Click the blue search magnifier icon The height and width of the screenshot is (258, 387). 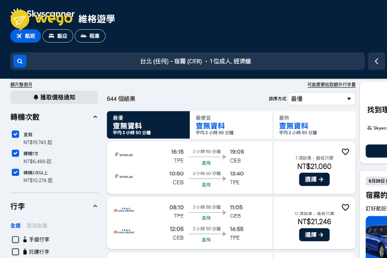20,61
